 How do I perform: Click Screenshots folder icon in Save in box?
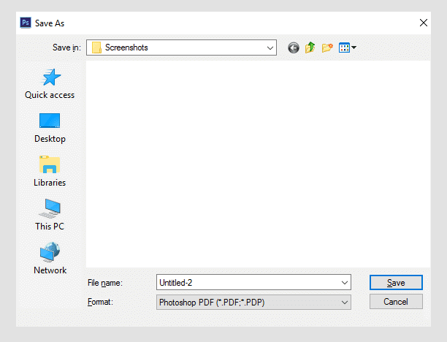coord(96,47)
